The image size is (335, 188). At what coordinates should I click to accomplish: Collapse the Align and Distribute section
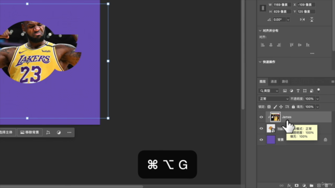(x=260, y=30)
